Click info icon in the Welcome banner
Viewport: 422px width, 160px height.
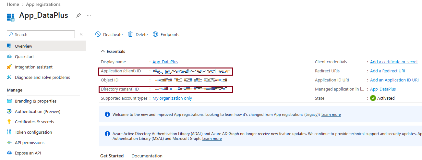point(107,114)
